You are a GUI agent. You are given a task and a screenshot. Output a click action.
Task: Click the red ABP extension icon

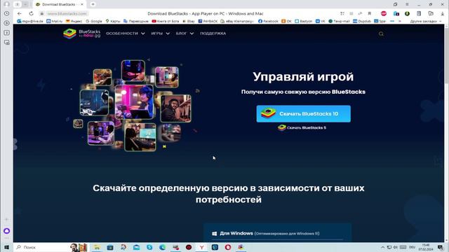coord(384,13)
